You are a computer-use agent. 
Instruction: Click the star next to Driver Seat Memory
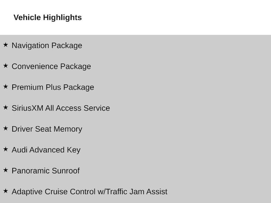point(6,128)
